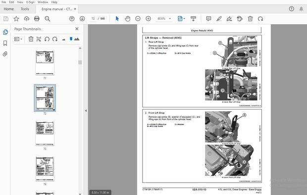
Task: Click the 'Front Lift Strap' step text
Action: [x=156, y=113]
